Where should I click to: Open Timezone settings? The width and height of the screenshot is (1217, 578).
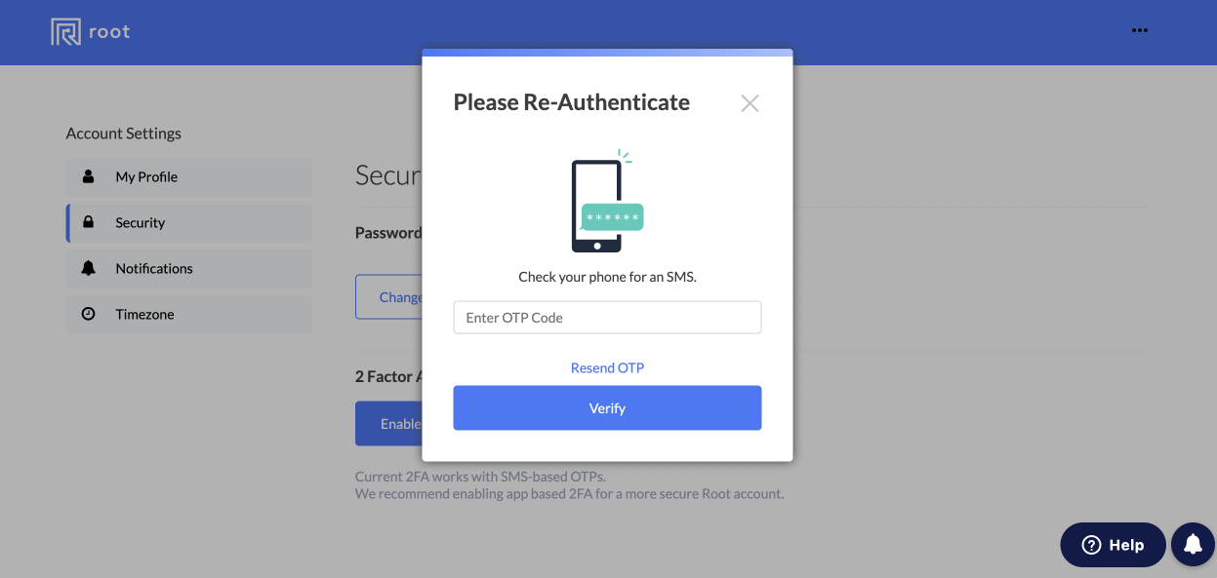189,315
